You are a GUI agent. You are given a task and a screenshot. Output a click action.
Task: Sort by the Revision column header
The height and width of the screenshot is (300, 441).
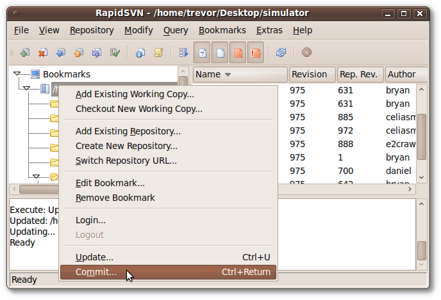point(312,74)
